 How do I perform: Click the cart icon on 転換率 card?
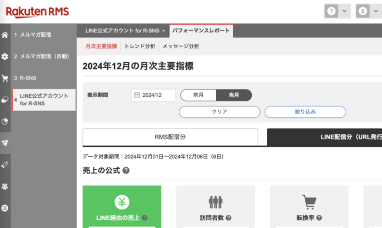click(x=309, y=202)
